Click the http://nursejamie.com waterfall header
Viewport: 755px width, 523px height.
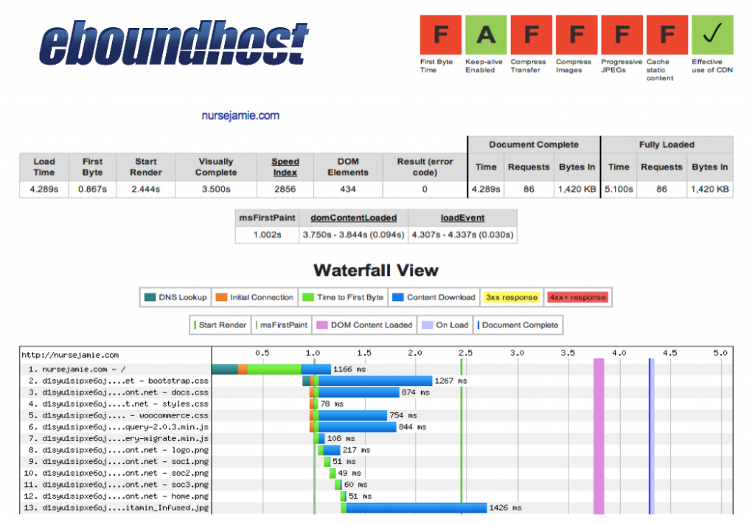point(70,355)
